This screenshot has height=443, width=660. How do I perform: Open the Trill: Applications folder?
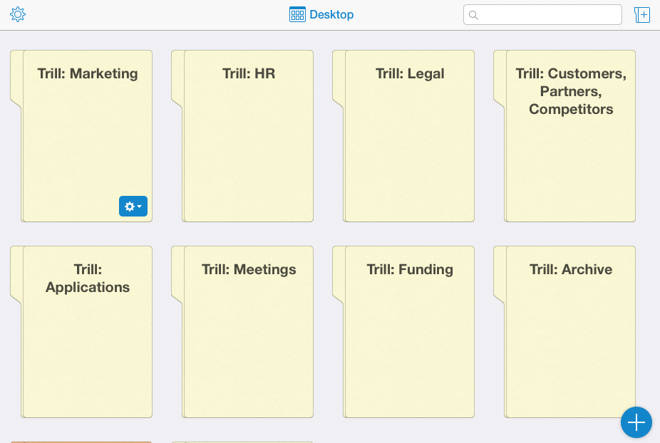tap(81, 332)
